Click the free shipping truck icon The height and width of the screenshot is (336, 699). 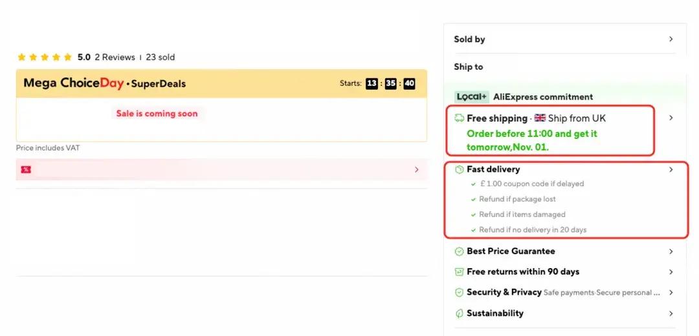459,118
